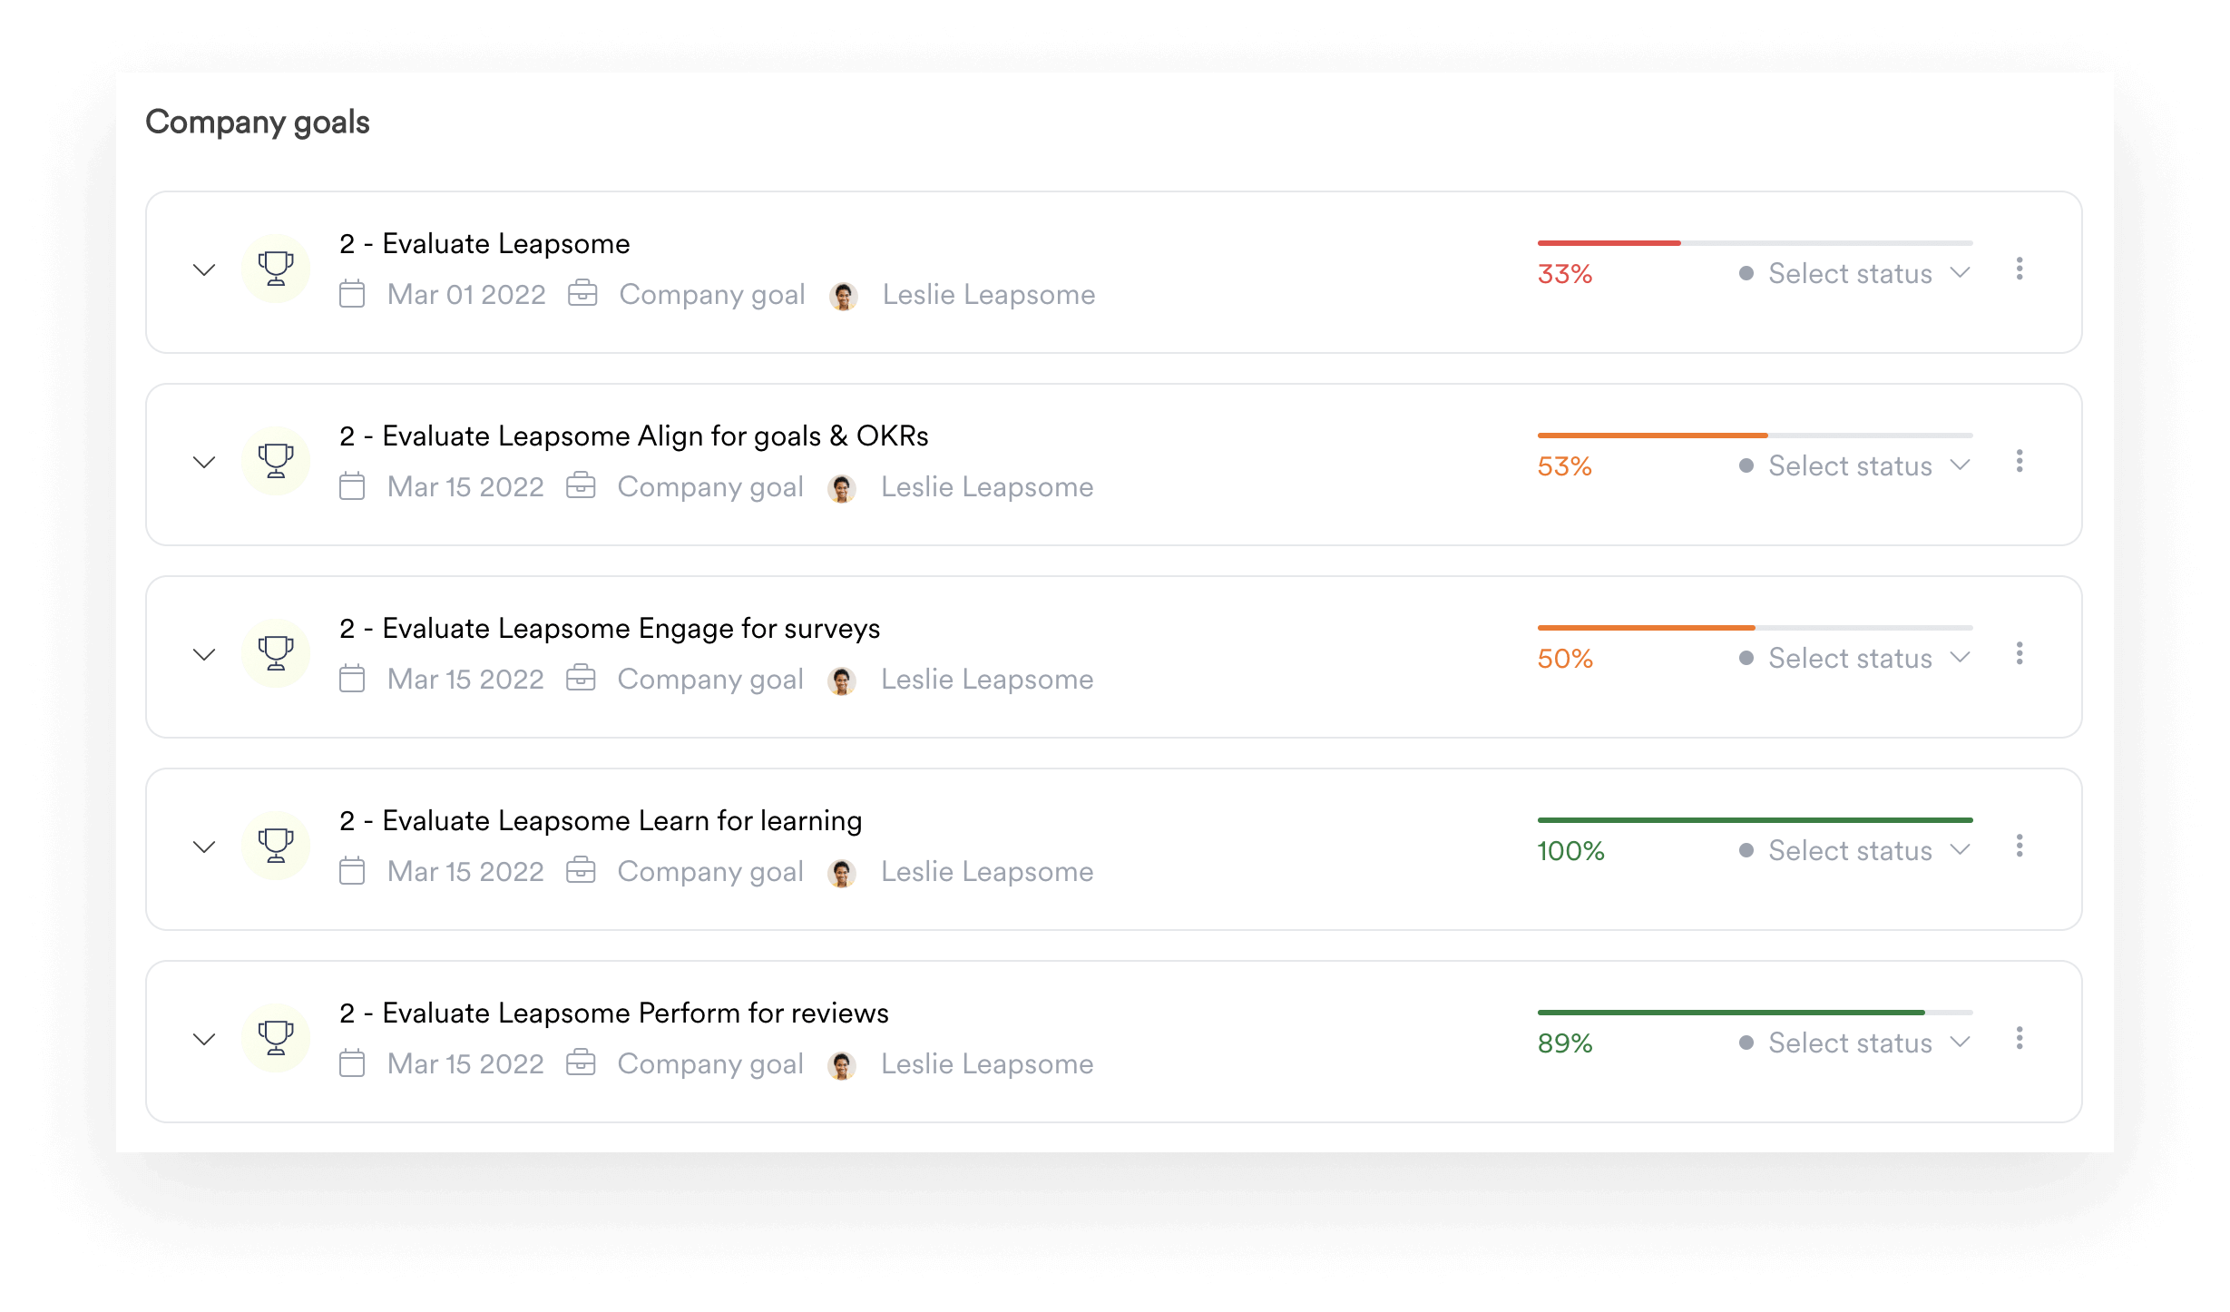
Task: Toggle status on Evaluate Leapsome Align goal
Action: (1860, 464)
